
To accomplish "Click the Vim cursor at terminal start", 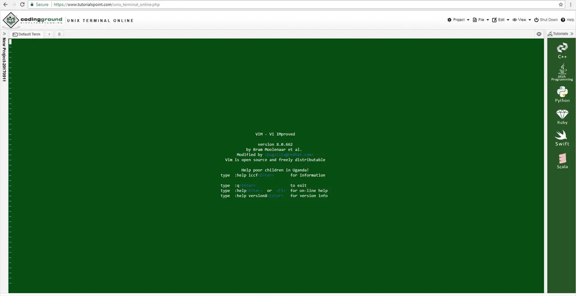I will click(x=10, y=41).
